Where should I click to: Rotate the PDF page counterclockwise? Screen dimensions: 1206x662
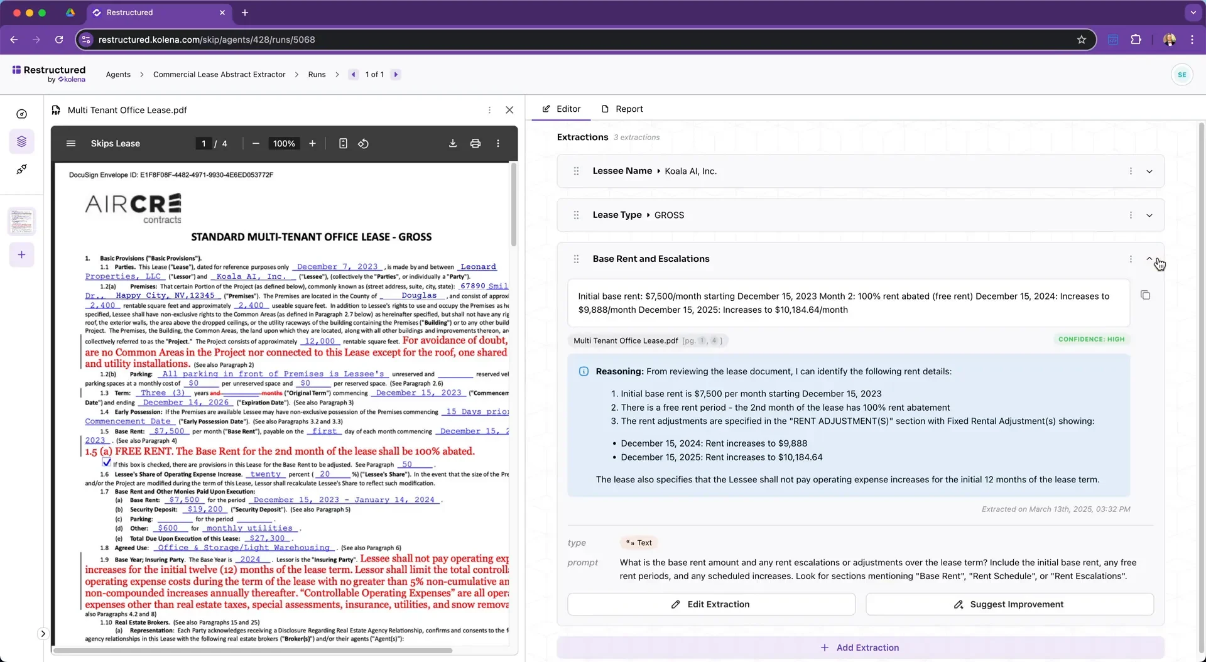pyautogui.click(x=363, y=143)
